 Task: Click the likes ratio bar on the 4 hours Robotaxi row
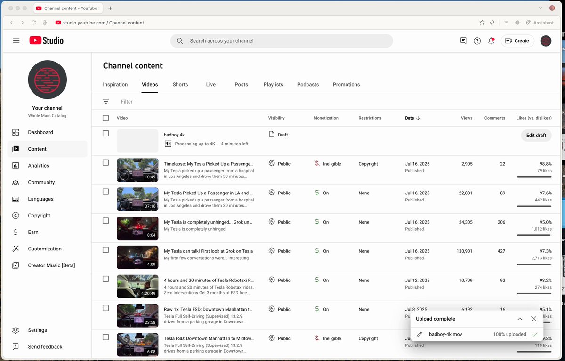(x=534, y=294)
